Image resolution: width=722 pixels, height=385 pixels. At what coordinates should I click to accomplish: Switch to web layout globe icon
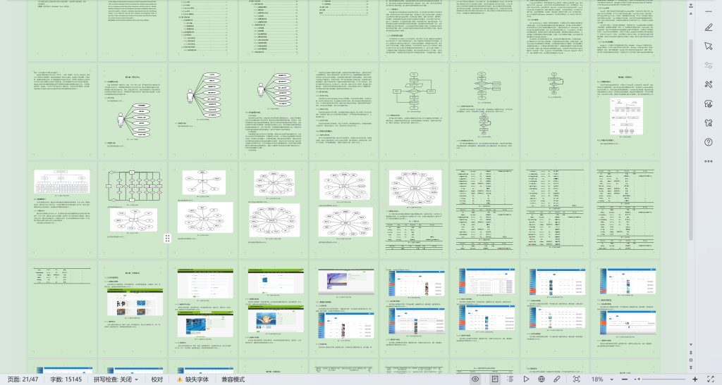pyautogui.click(x=541, y=379)
